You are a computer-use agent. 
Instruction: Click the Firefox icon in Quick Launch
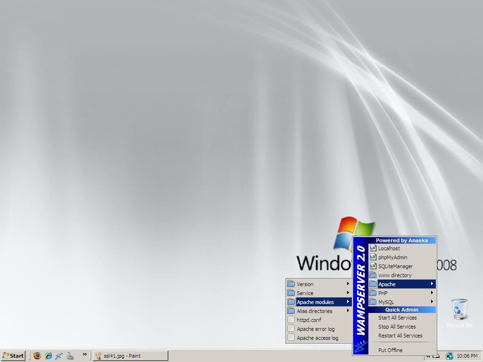tap(37, 356)
